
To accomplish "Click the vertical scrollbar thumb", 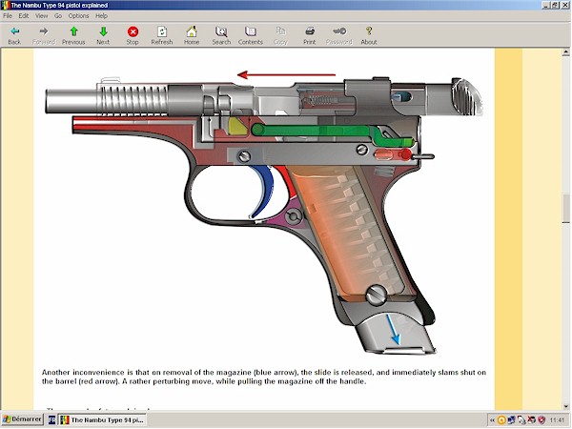I will (565, 208).
